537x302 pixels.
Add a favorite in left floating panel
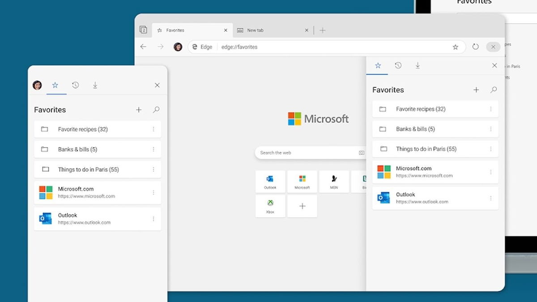click(139, 110)
